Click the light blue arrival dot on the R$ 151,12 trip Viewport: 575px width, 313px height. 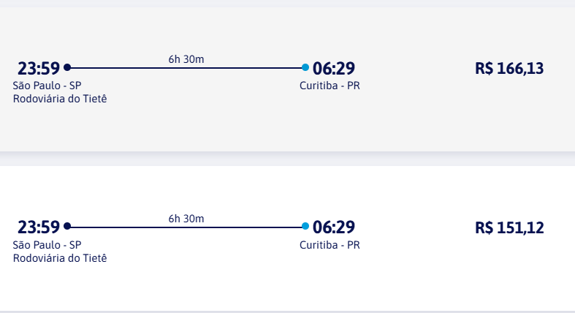305,226
